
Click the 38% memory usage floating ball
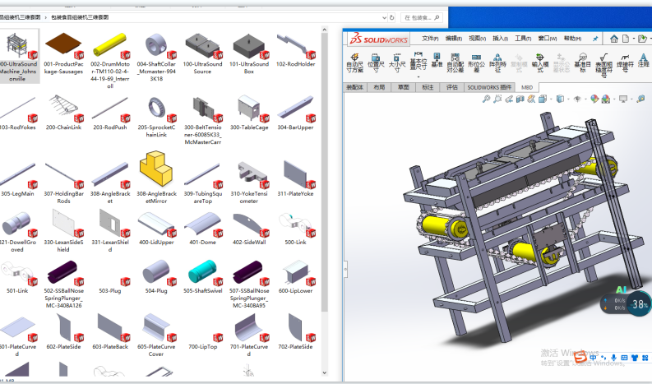[x=638, y=304]
